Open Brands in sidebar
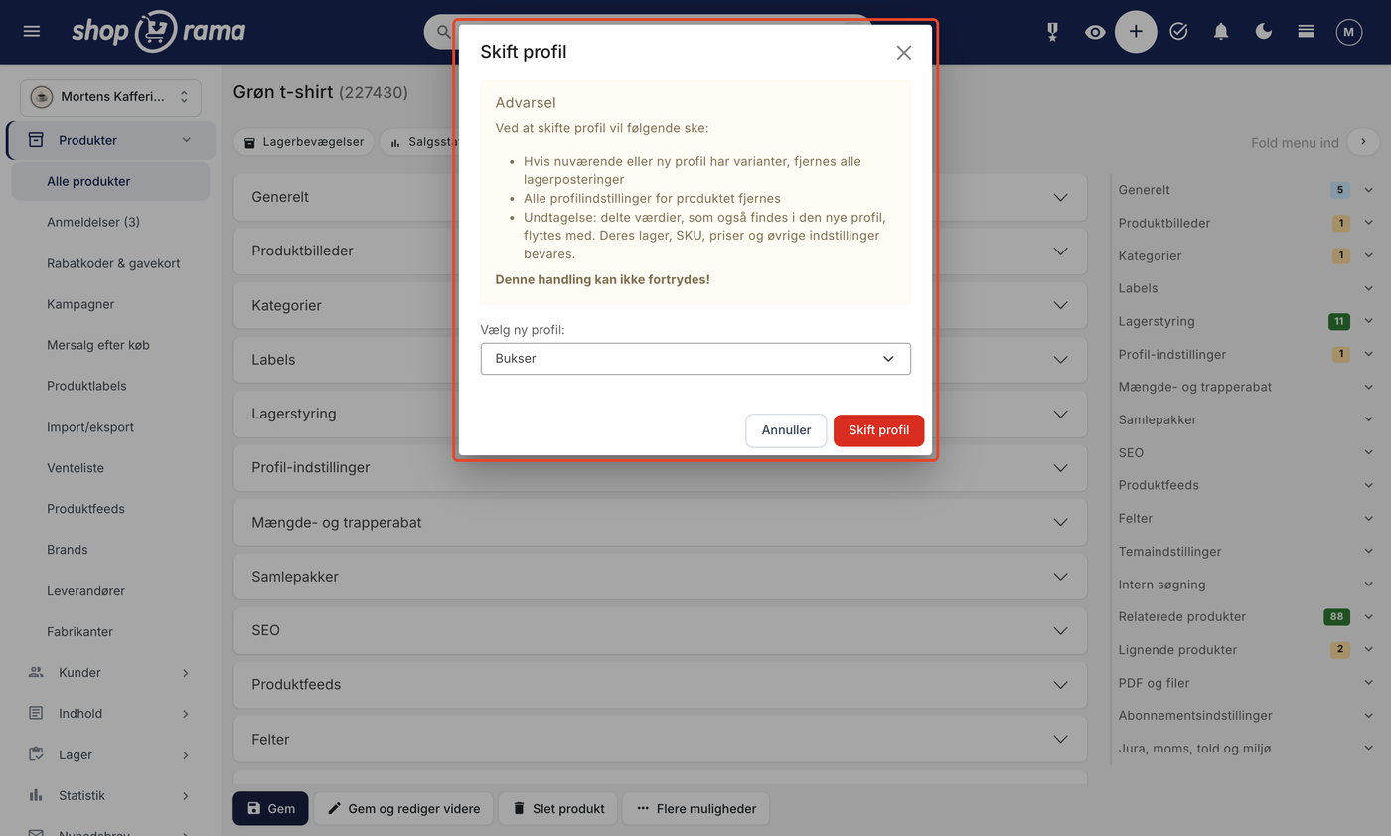 tap(68, 550)
